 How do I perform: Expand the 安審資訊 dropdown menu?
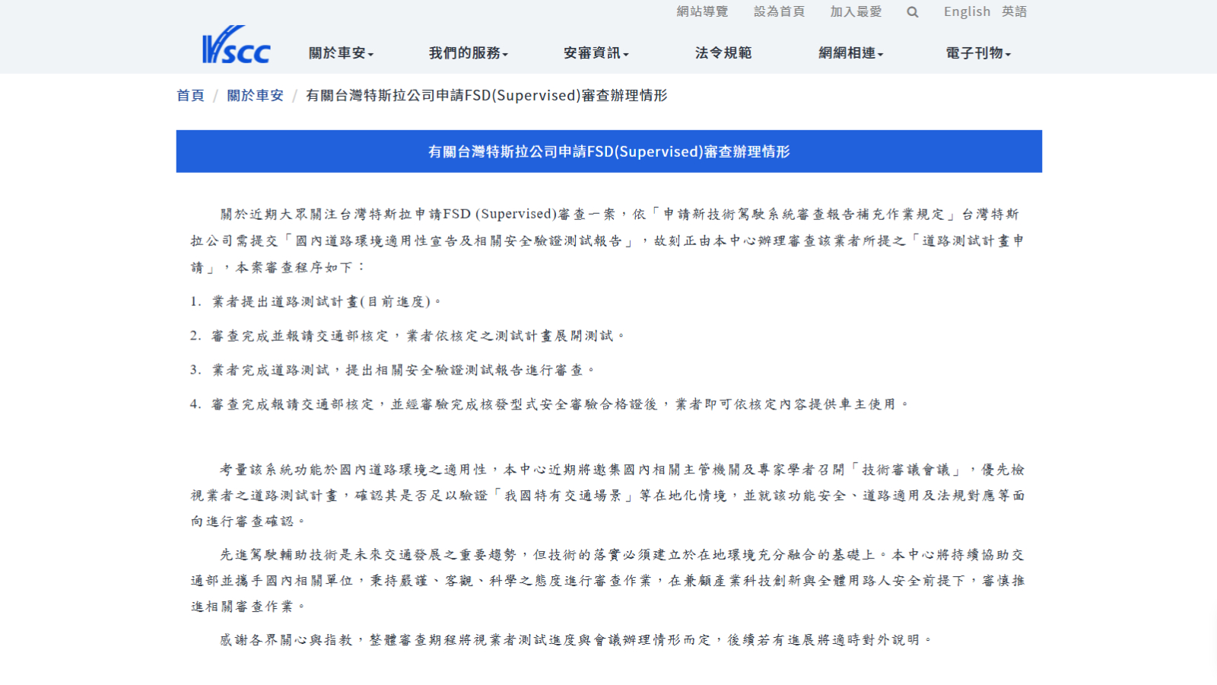[596, 53]
